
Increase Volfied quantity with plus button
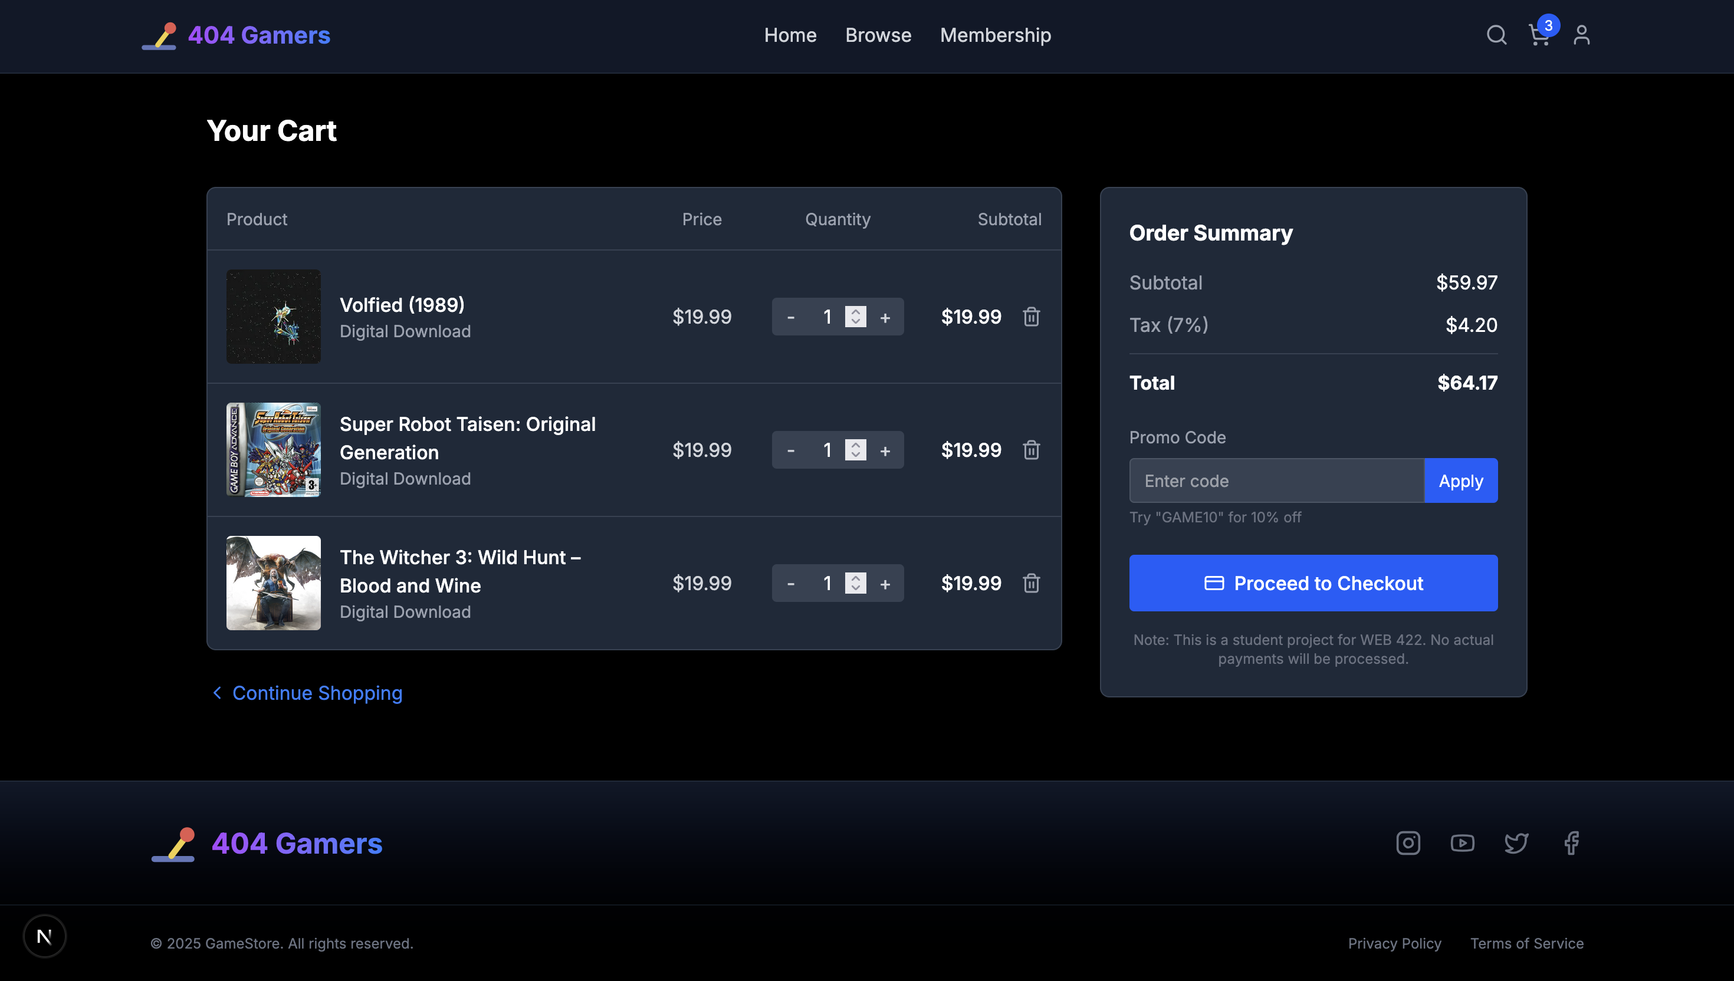[885, 317]
